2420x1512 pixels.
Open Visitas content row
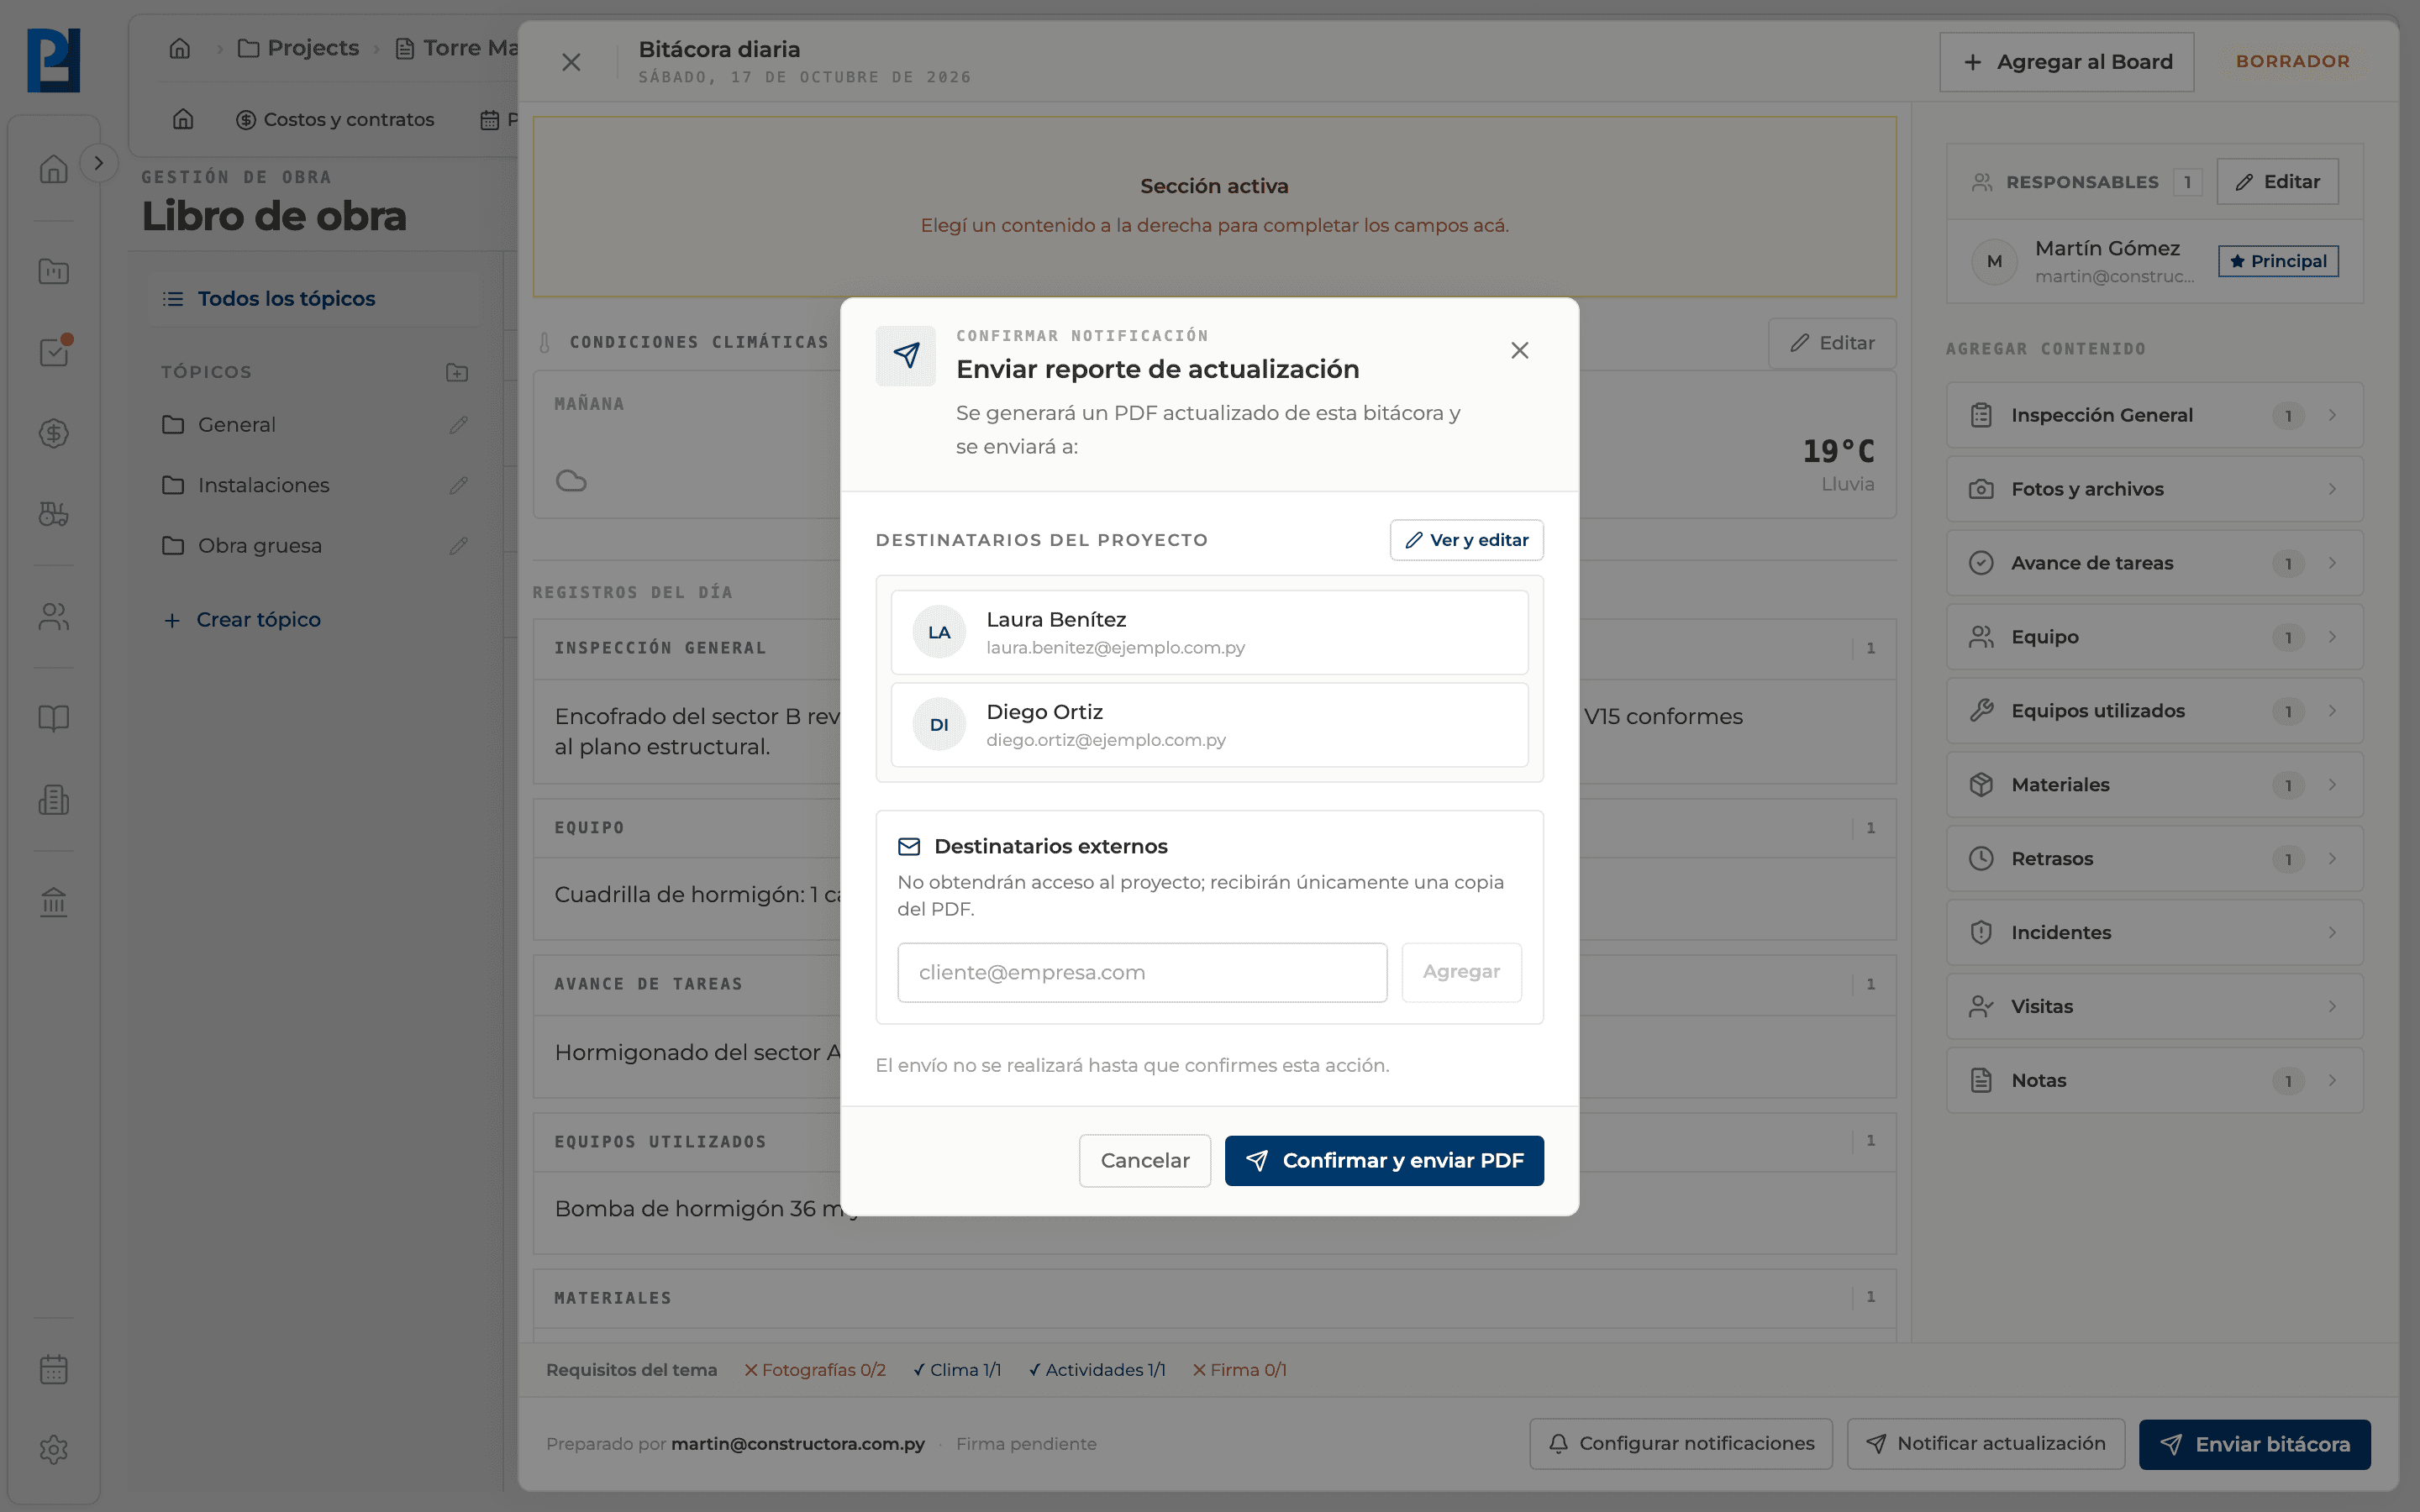tap(2154, 1007)
